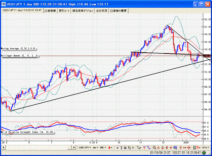
Task: Click the magnifier zoom-in icon
Action: [154, 148]
